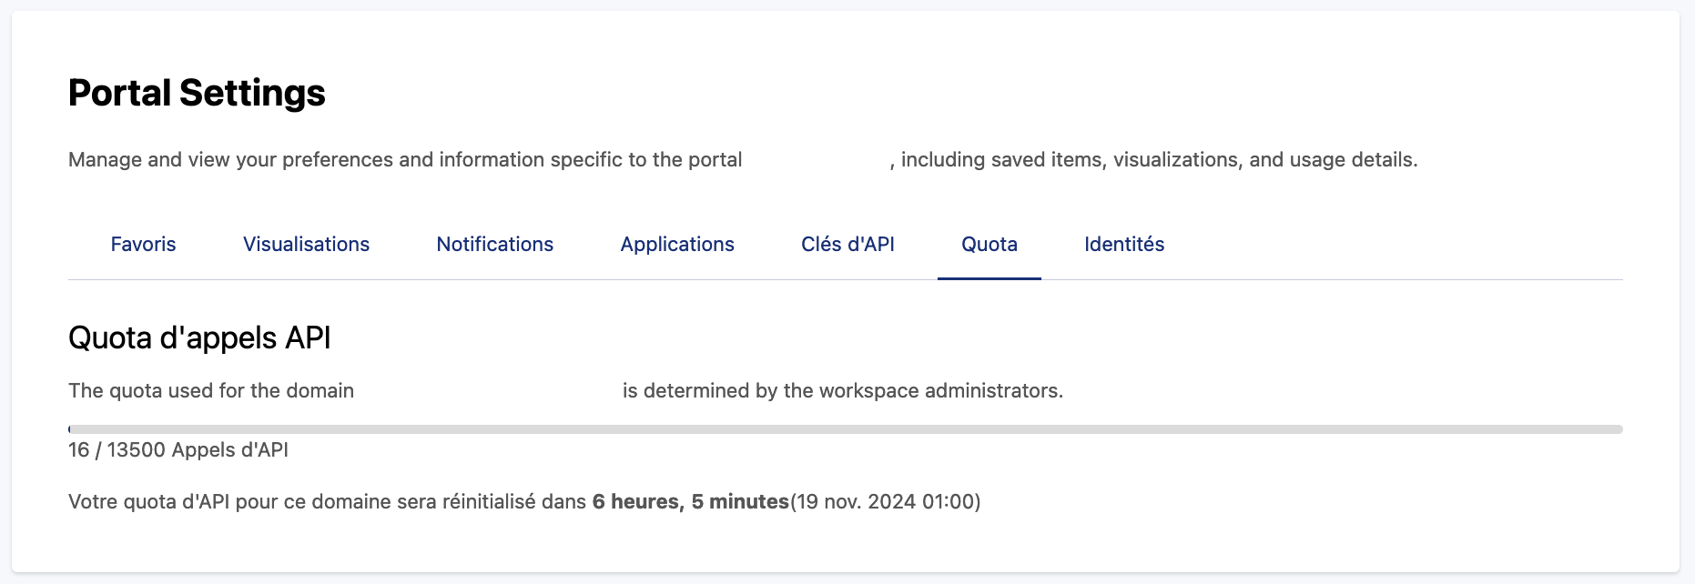
Task: Click 'The quota used for the domain' text
Action: point(211,391)
